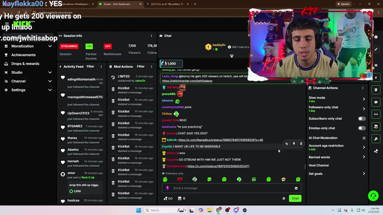
Task: Click the lightning bolt quick actions icon
Action: pos(376,78)
